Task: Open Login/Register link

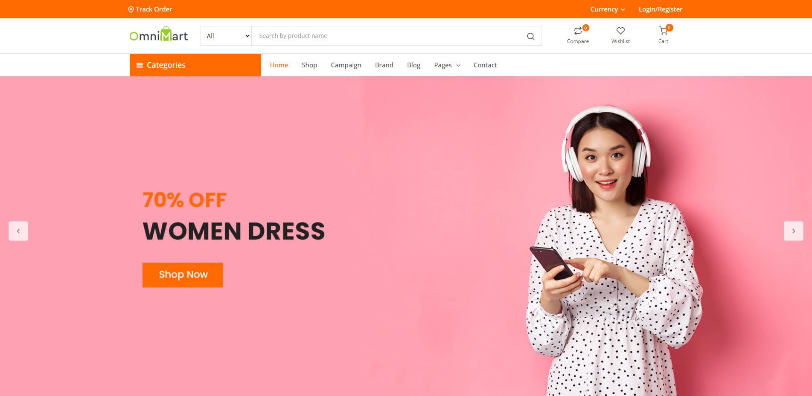Action: coord(660,9)
